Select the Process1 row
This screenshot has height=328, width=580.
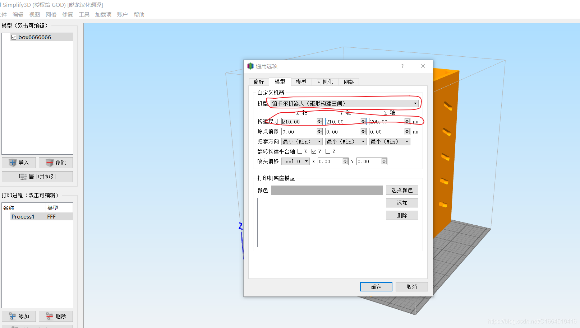pyautogui.click(x=37, y=216)
